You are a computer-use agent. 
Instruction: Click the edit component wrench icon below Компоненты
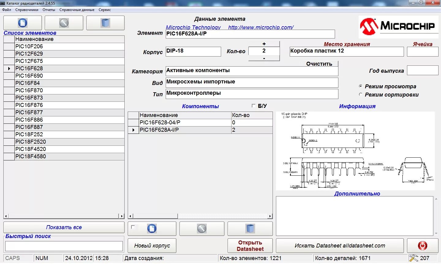(x=202, y=229)
